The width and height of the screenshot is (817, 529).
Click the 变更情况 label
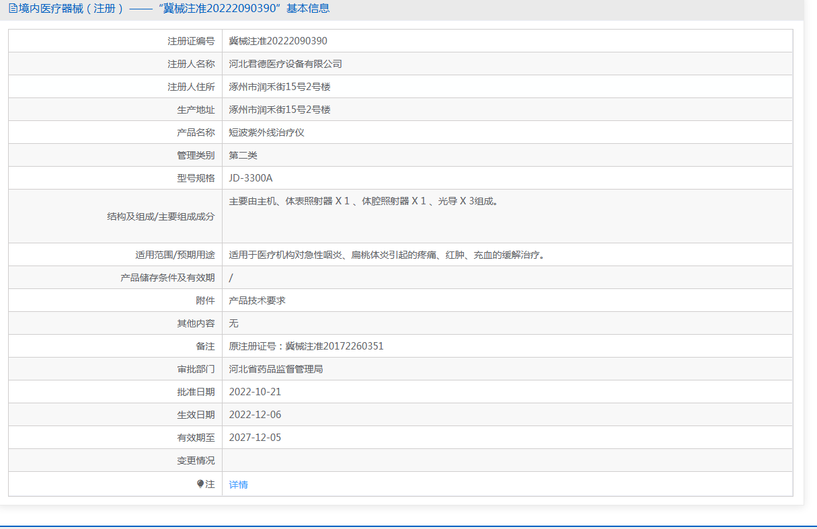tap(196, 460)
